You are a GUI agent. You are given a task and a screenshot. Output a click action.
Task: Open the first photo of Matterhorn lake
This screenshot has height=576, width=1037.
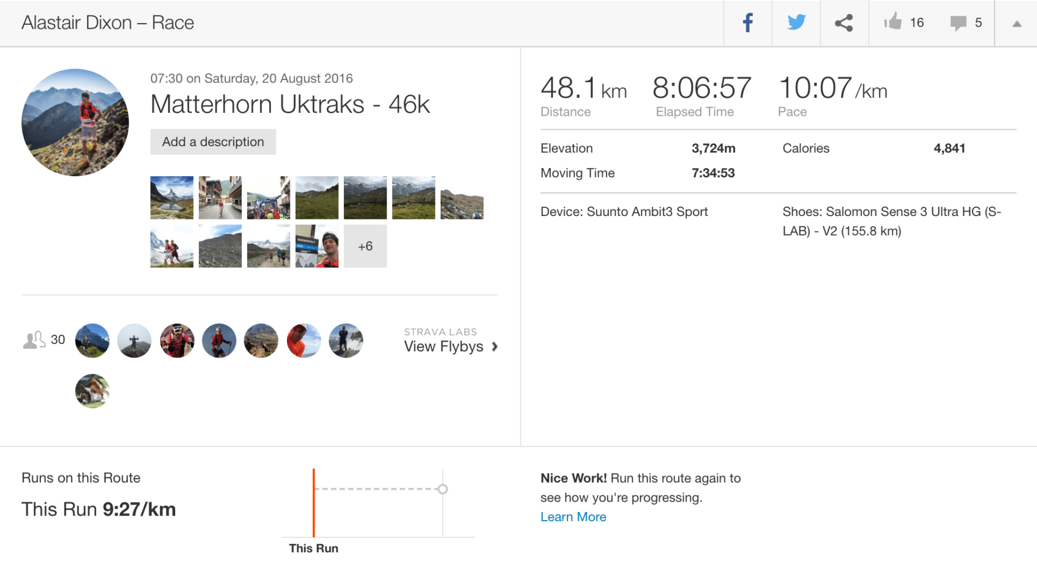tap(172, 198)
